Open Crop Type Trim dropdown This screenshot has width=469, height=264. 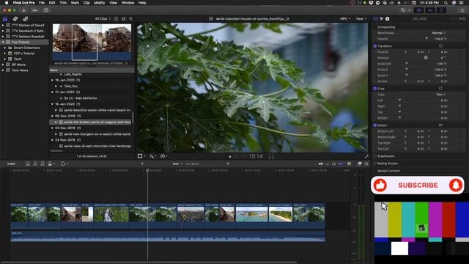pos(441,95)
